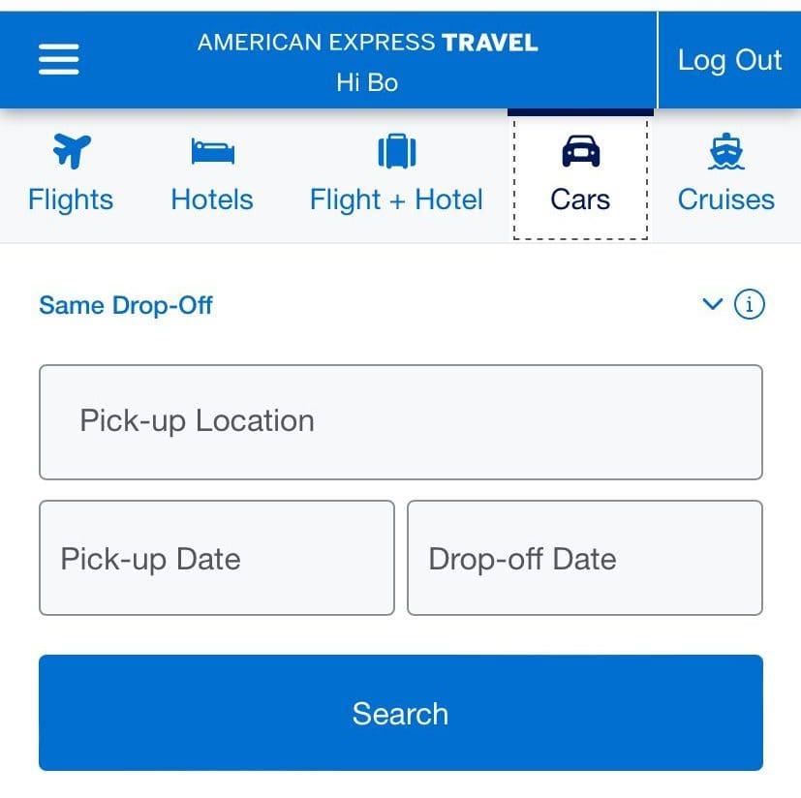The image size is (801, 798).
Task: Click the American Express Travel logo
Action: coord(366,43)
